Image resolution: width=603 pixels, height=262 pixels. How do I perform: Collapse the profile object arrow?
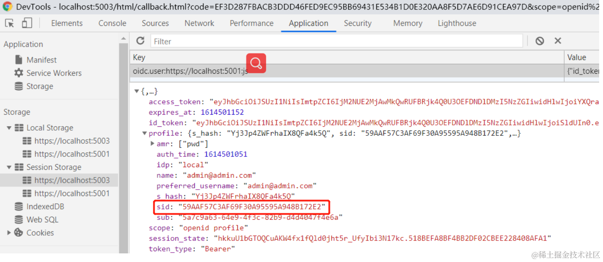click(x=145, y=134)
